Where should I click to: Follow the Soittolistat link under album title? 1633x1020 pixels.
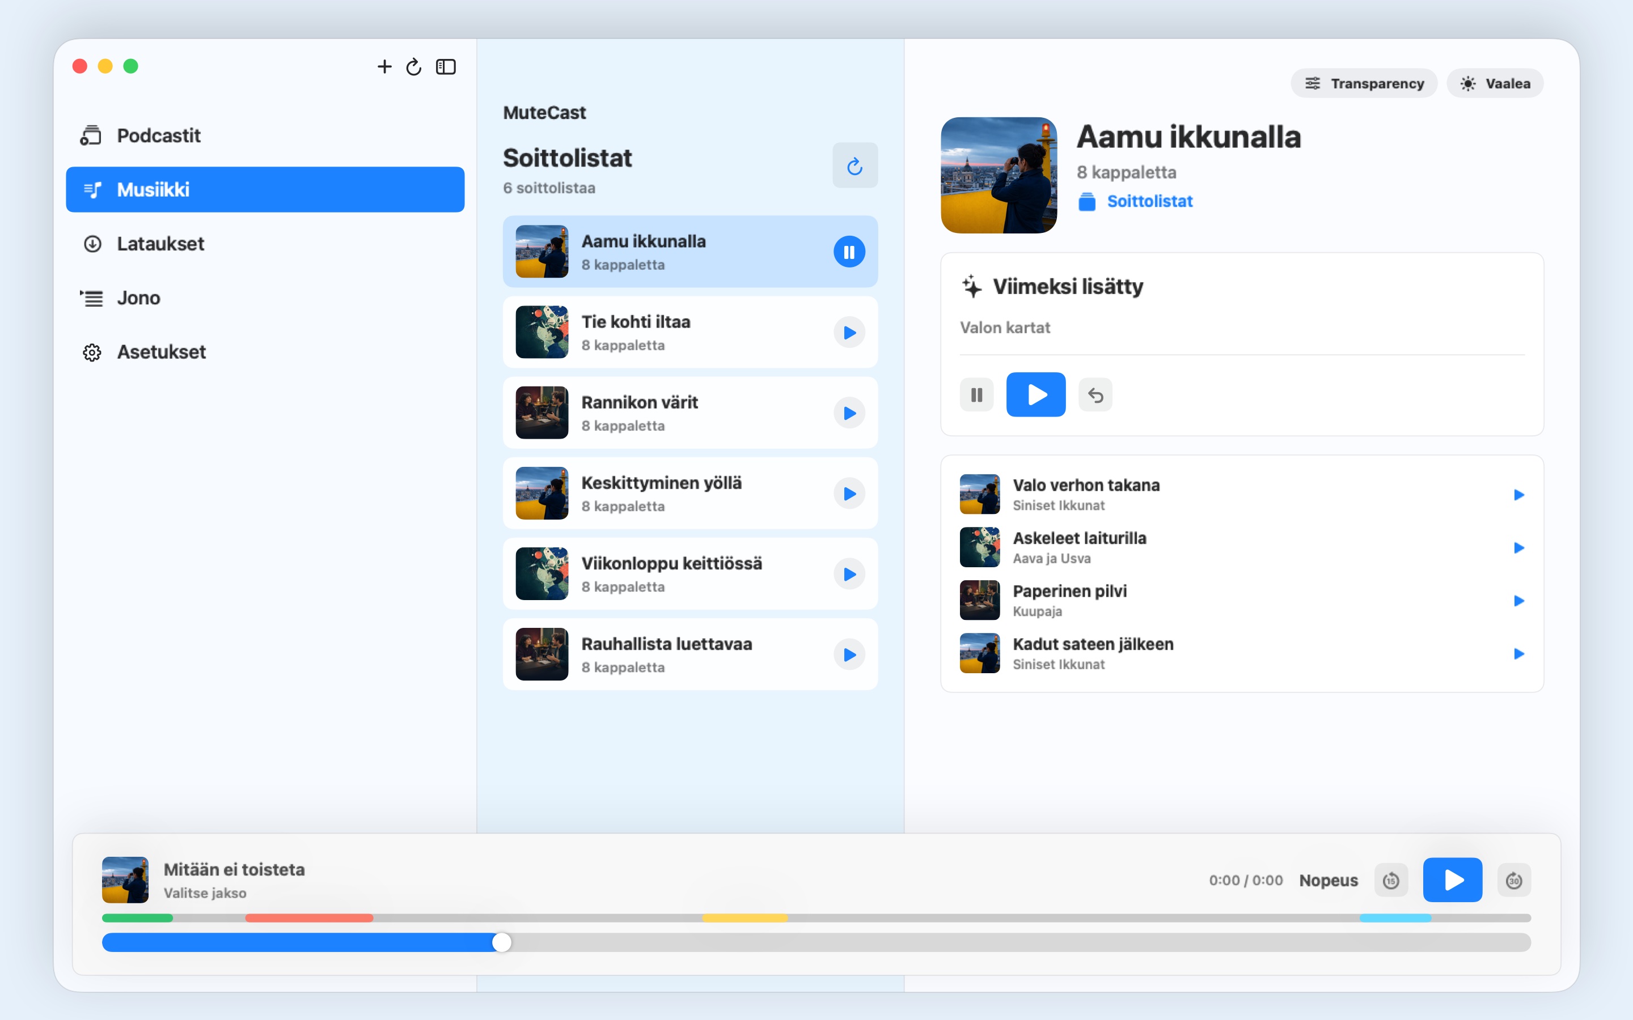[x=1150, y=201]
